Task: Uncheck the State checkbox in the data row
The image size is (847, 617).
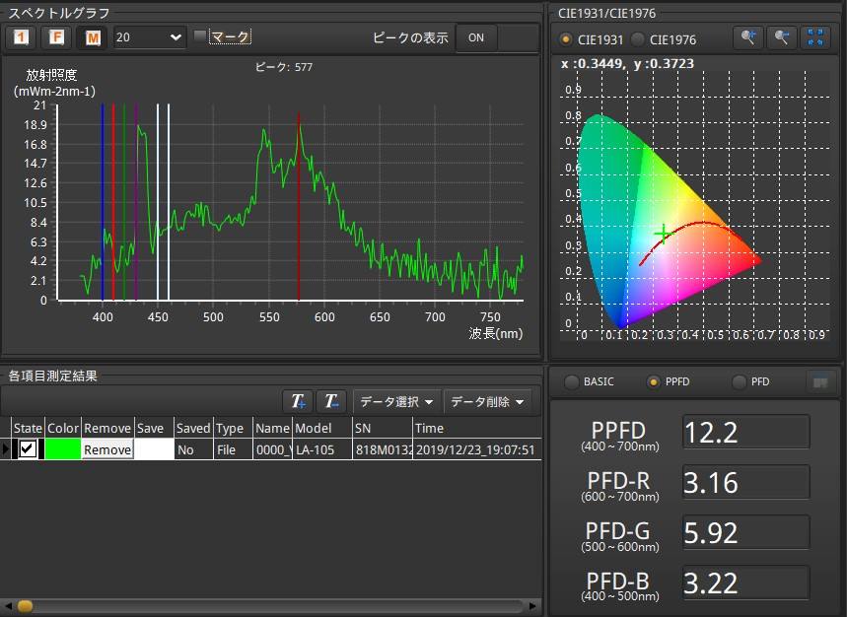Action: pos(28,449)
